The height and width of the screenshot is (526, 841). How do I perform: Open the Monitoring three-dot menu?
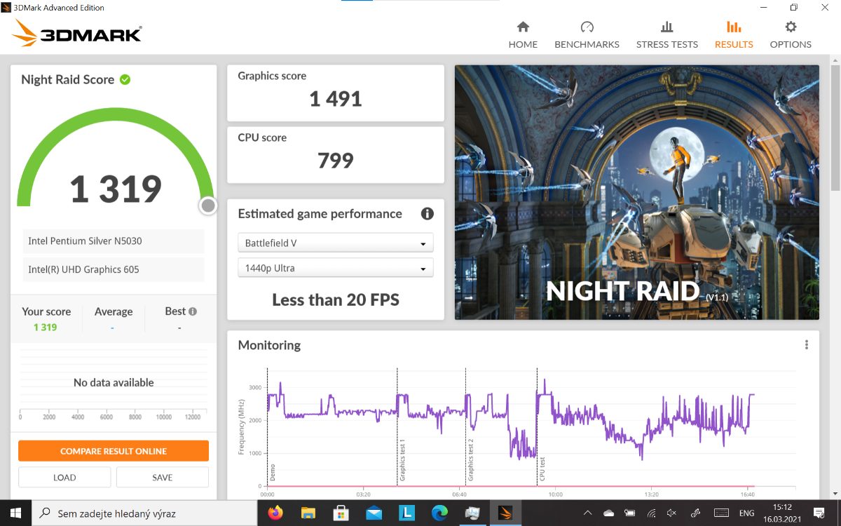coord(807,345)
